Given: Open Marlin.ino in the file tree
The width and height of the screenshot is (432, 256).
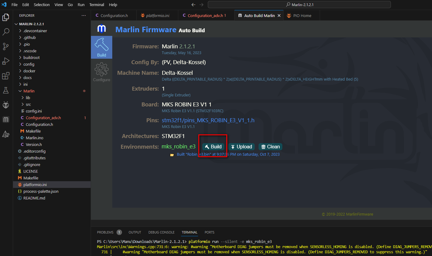Looking at the screenshot, I should pyautogui.click(x=34, y=138).
